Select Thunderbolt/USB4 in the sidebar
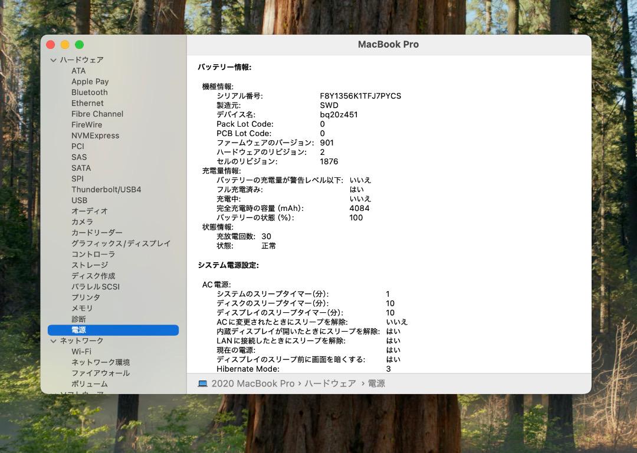Image resolution: width=637 pixels, height=453 pixels. click(106, 190)
